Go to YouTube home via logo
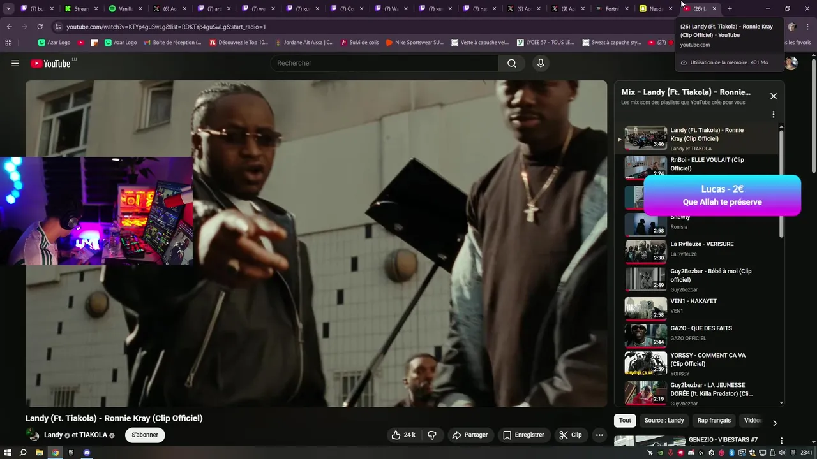 tap(50, 63)
